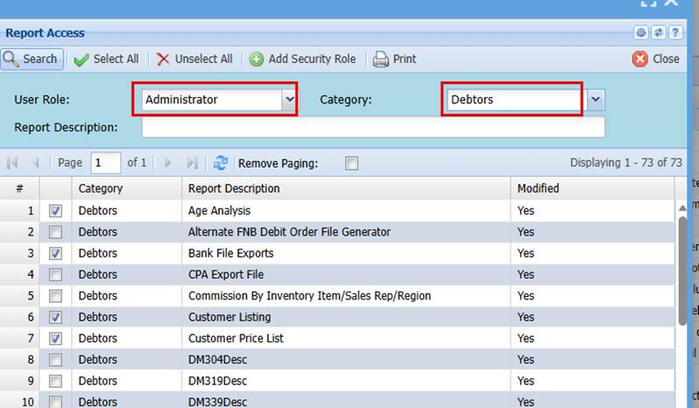This screenshot has width=699, height=408.
Task: Check Commission By Inventory Item row checkbox
Action: tap(55, 296)
